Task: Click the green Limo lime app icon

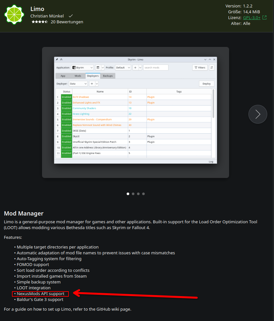Action: click(14, 15)
